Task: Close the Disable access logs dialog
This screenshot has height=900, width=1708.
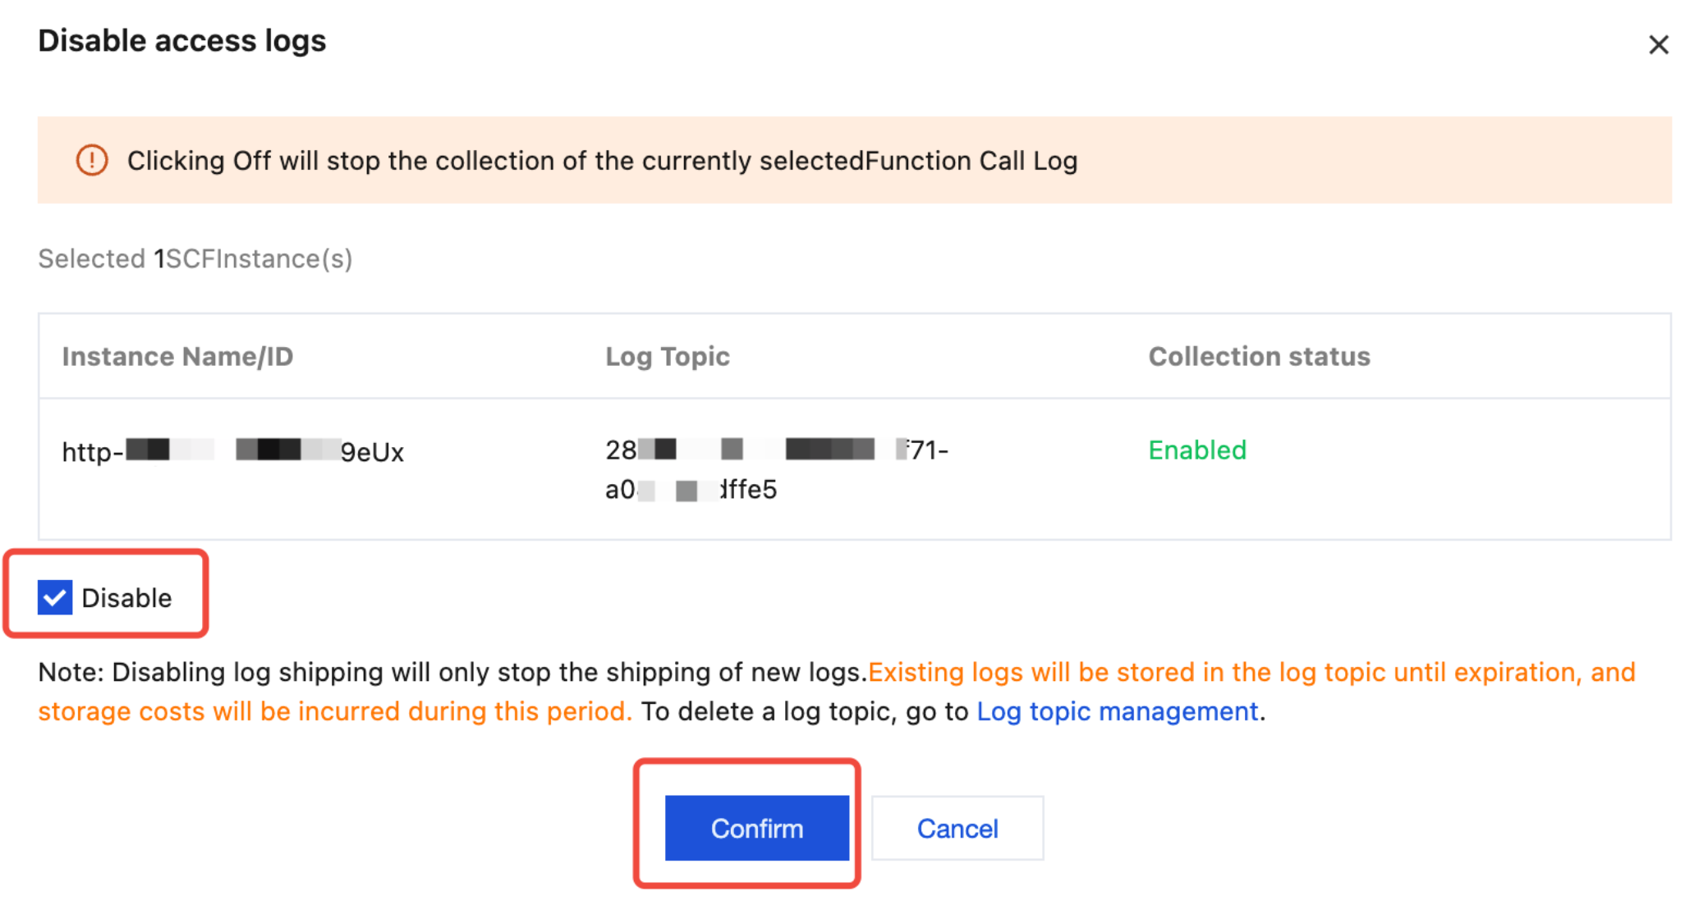Action: tap(1658, 44)
